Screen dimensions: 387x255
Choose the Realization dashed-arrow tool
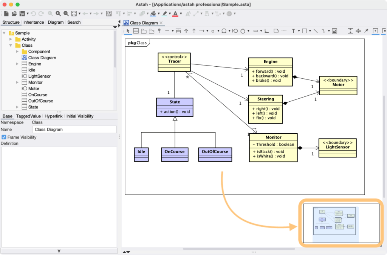click(194, 31)
